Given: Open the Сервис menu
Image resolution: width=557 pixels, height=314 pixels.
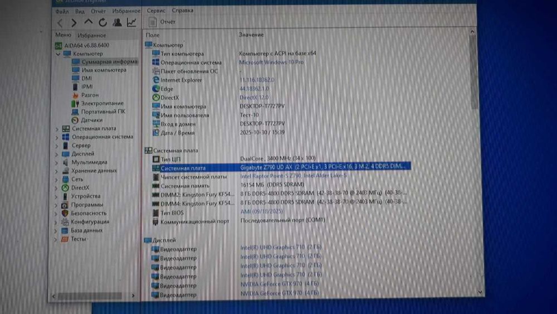Looking at the screenshot, I should click(x=156, y=11).
